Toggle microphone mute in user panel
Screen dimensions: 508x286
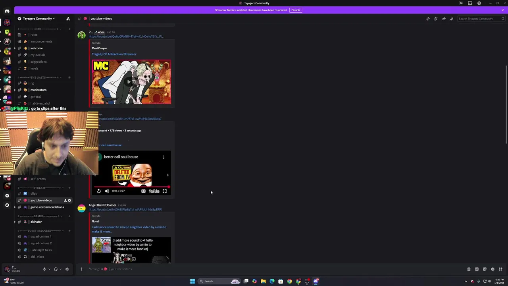click(x=44, y=269)
